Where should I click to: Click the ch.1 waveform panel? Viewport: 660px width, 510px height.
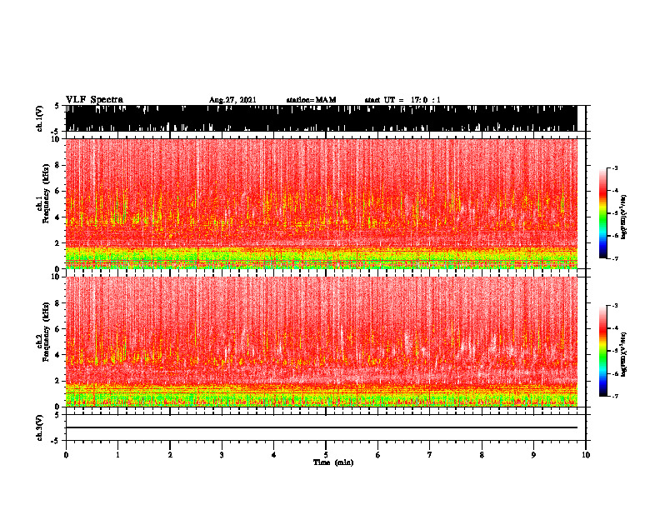322,118
